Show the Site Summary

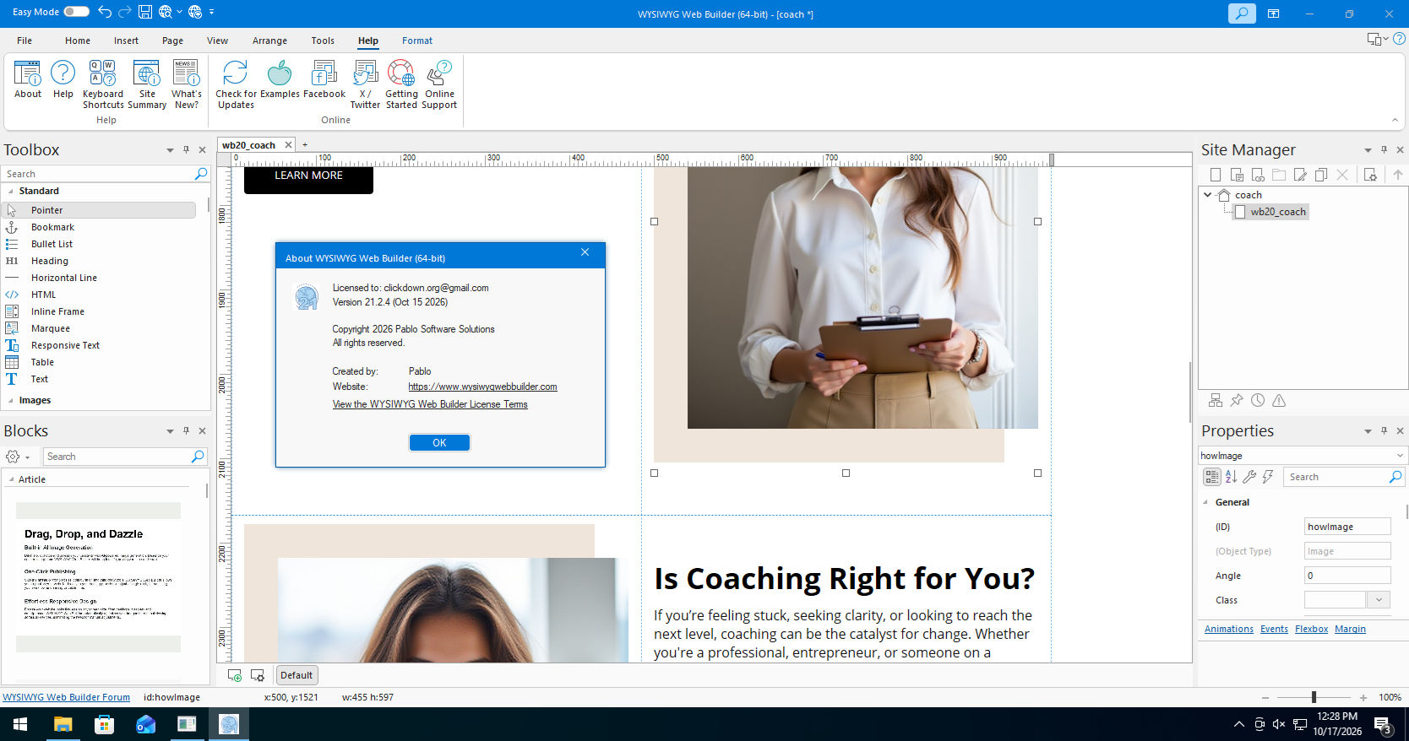(147, 84)
